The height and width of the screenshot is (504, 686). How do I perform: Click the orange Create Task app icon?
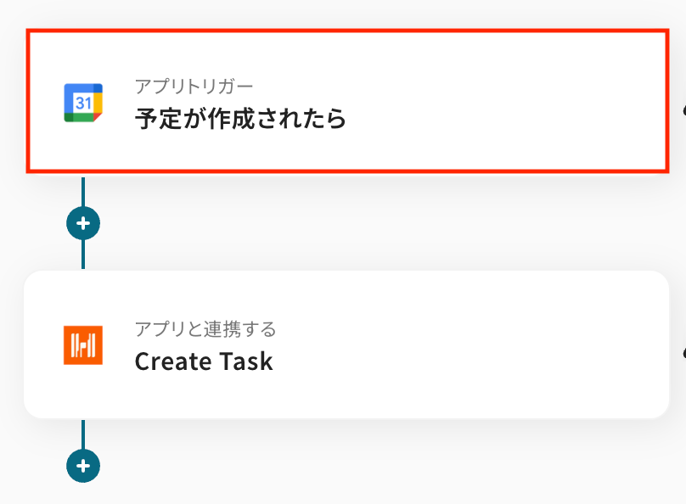click(83, 345)
